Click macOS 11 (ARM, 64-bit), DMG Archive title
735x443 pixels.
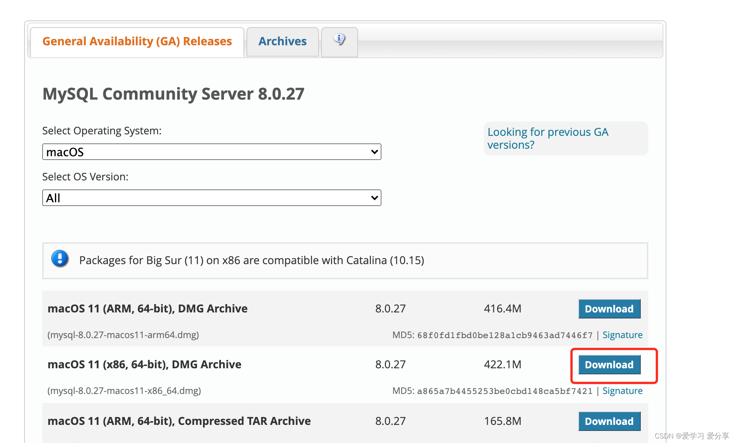147,309
